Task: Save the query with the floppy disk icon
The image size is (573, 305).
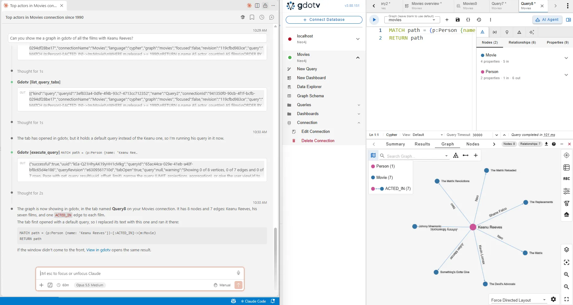Action: click(x=458, y=20)
